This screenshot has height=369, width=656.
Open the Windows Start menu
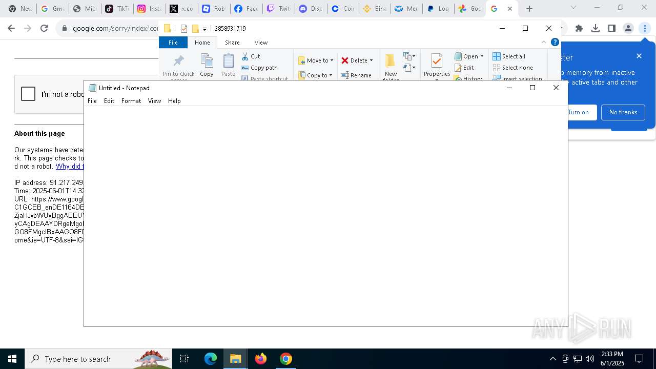tap(12, 359)
